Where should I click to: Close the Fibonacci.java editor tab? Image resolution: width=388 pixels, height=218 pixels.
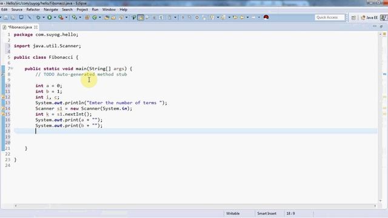pyautogui.click(x=36, y=27)
